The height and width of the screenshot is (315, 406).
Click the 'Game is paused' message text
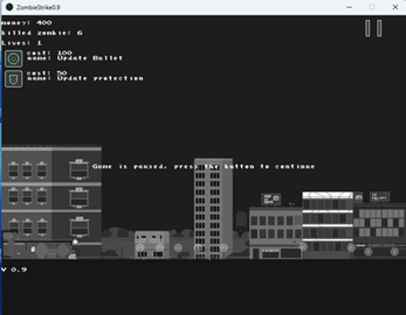(203, 166)
